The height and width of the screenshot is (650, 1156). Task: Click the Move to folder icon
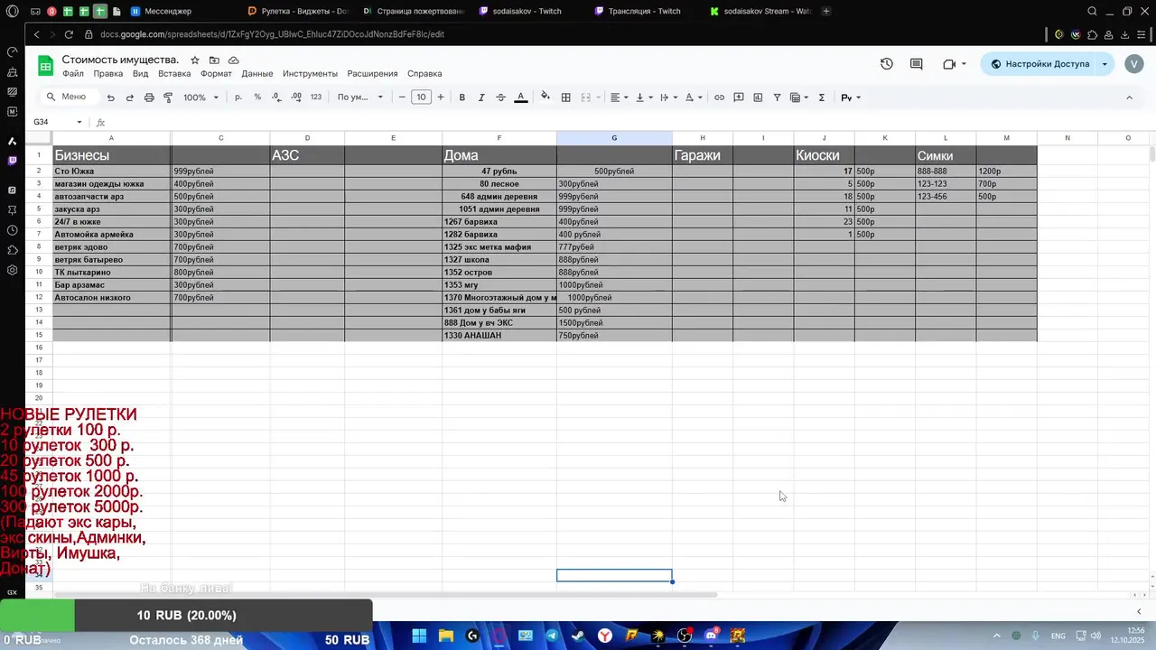(214, 60)
